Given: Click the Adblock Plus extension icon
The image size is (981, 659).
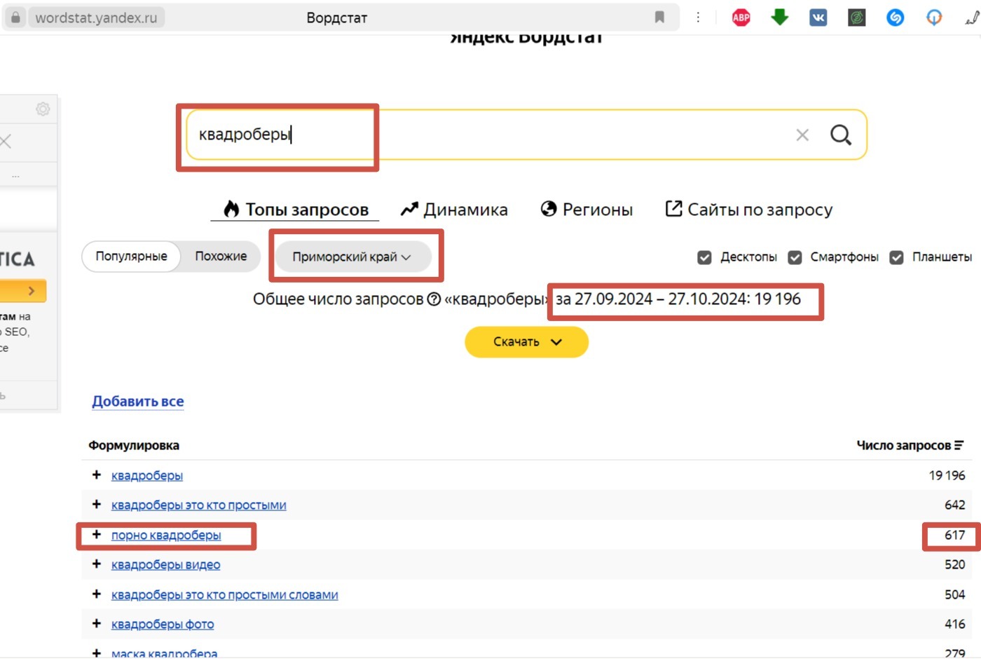Looking at the screenshot, I should (741, 18).
